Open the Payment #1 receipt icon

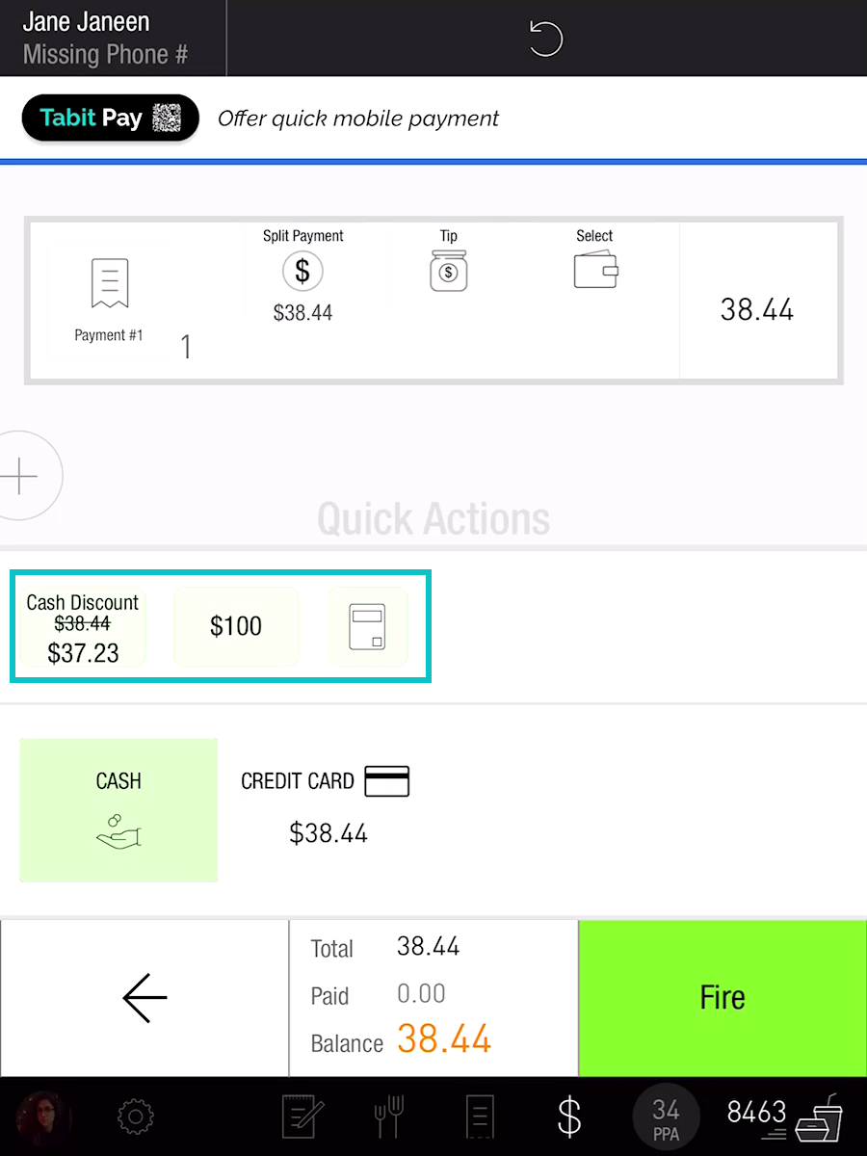coord(109,284)
